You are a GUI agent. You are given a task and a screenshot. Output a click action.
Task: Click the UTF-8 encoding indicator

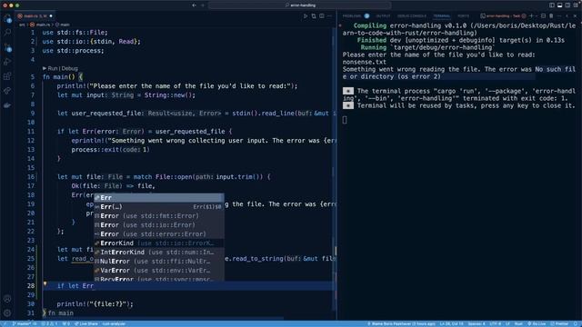[495, 323]
